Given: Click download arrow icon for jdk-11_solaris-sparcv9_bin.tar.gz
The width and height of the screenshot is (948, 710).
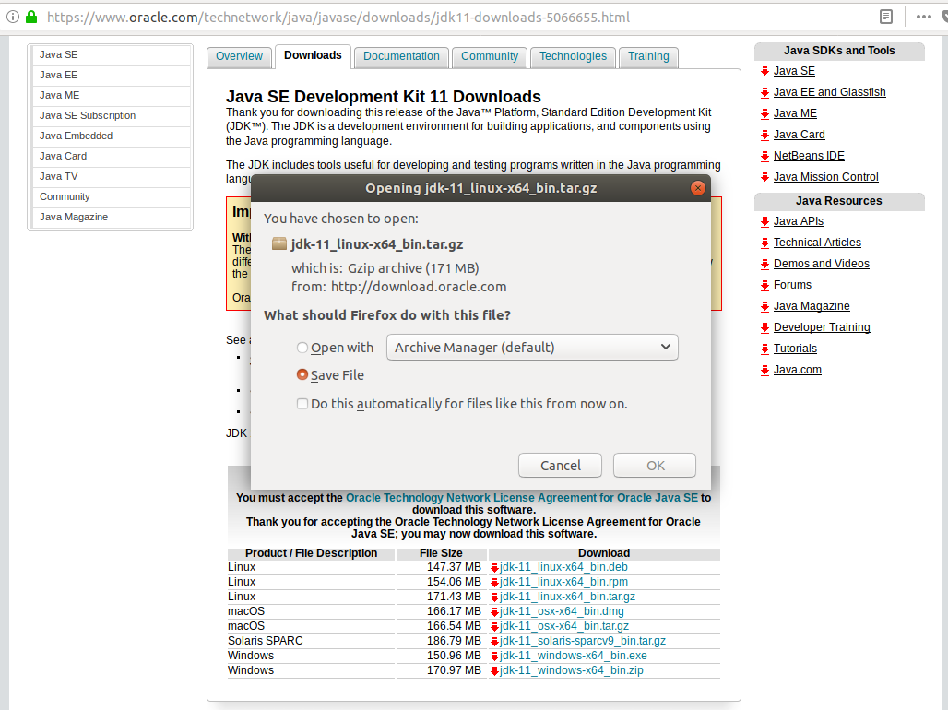Looking at the screenshot, I should pyautogui.click(x=494, y=642).
